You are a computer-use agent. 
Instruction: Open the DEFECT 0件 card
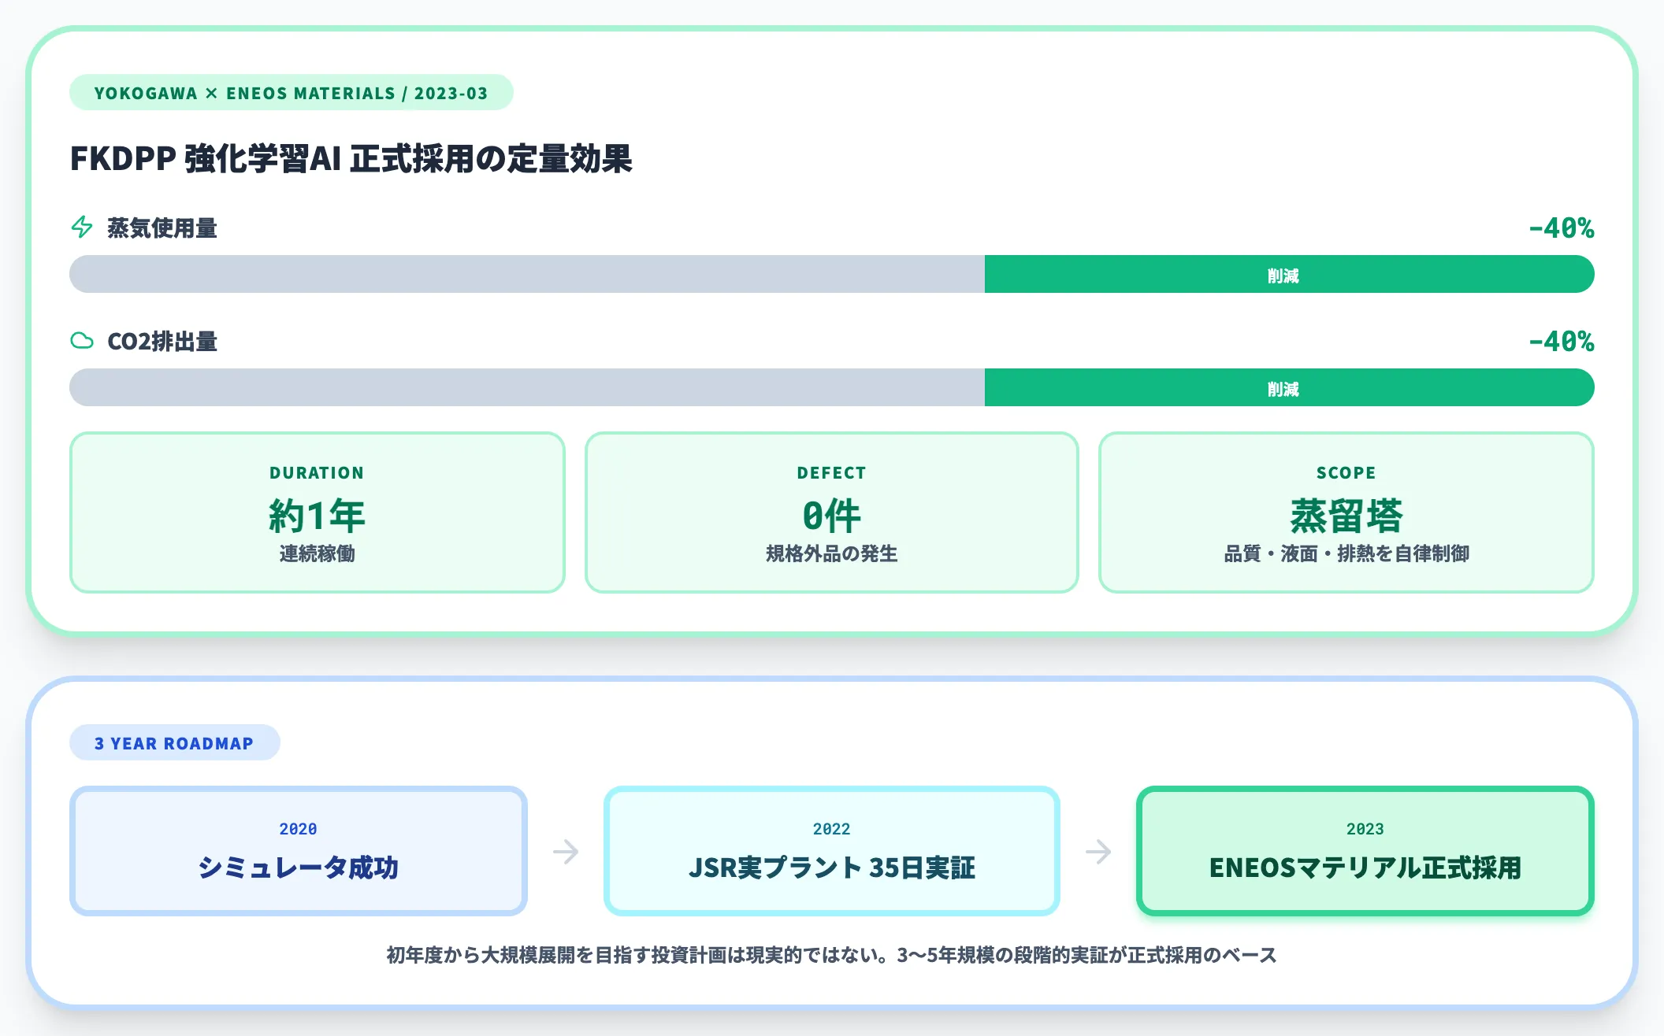pos(832,512)
